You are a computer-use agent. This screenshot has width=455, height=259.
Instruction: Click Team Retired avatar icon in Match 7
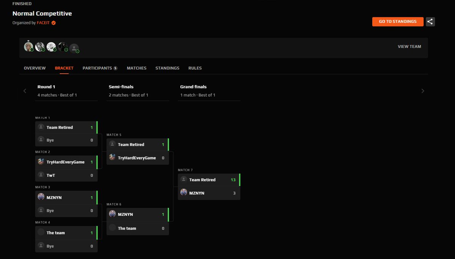[x=184, y=179]
